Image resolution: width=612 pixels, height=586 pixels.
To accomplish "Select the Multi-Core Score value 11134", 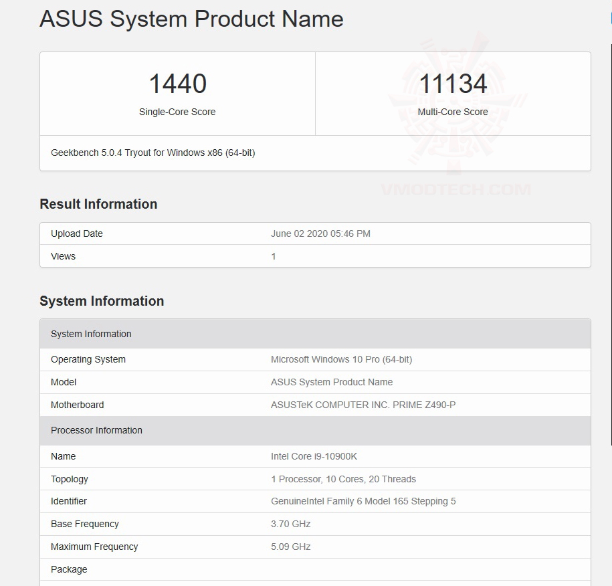I will pyautogui.click(x=453, y=83).
